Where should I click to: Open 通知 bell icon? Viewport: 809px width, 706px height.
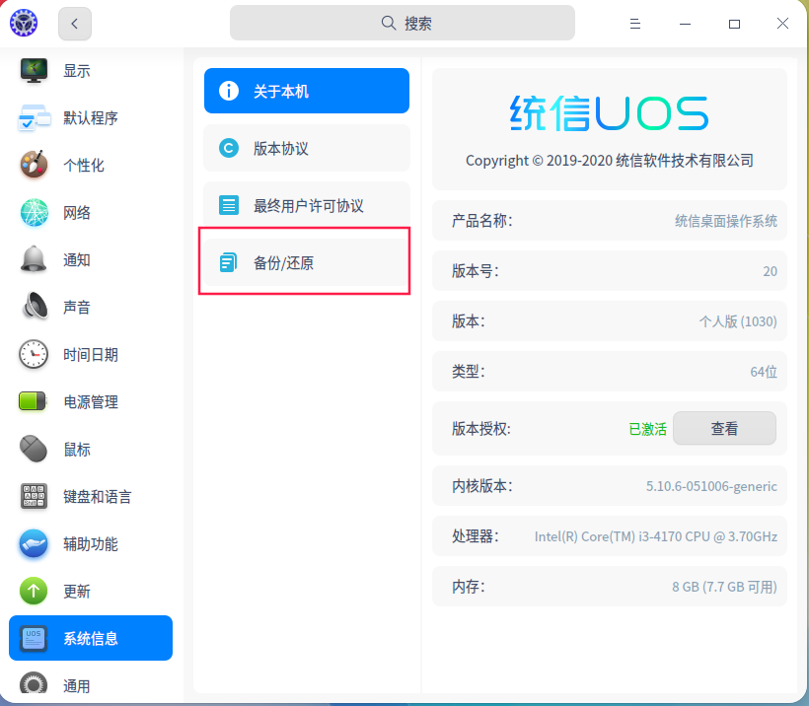pos(35,259)
